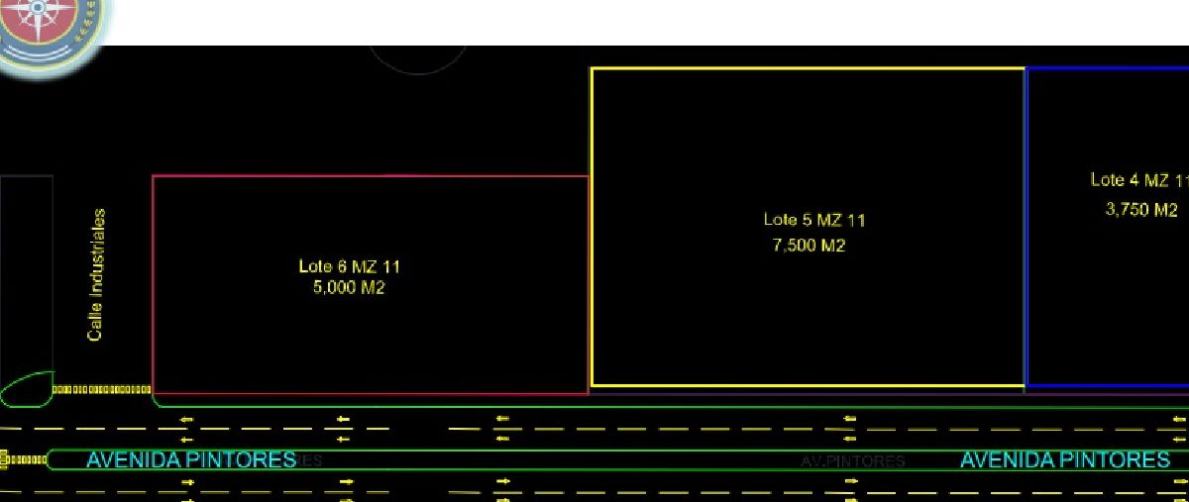Select the vertical "Calle Industriales" street label
This screenshot has width=1189, height=502.
[96, 274]
